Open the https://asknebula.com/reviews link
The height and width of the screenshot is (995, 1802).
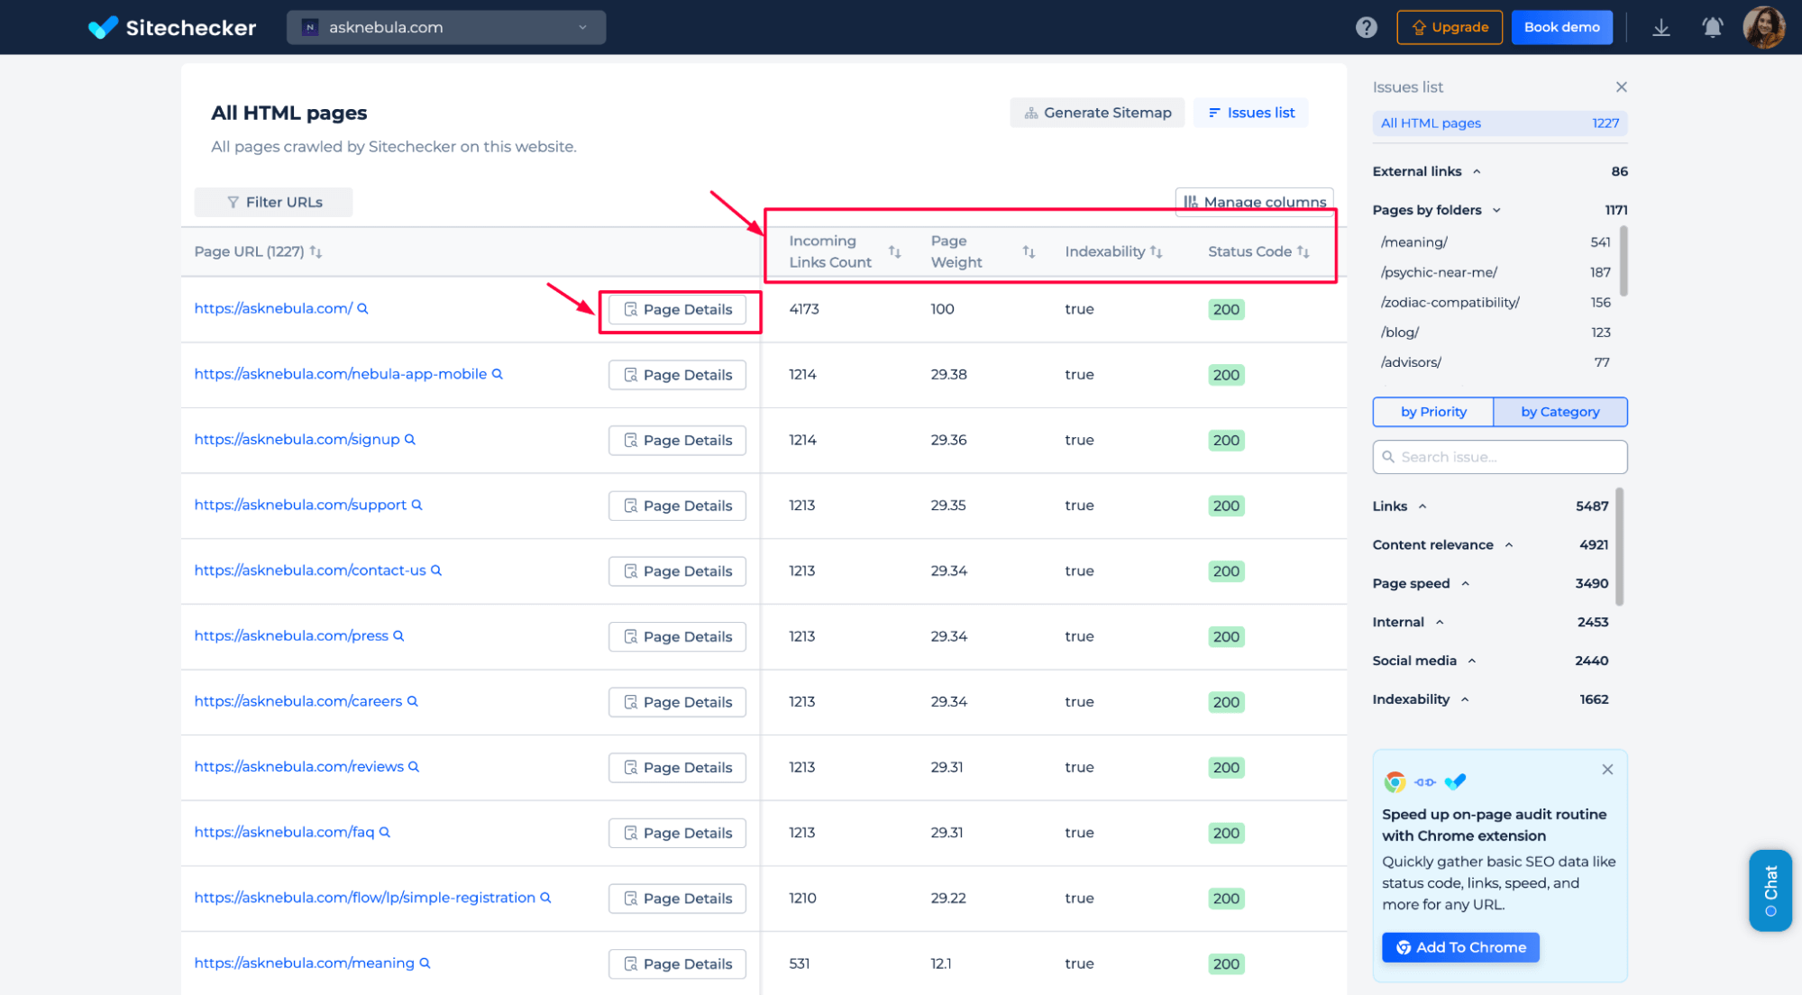(x=299, y=766)
